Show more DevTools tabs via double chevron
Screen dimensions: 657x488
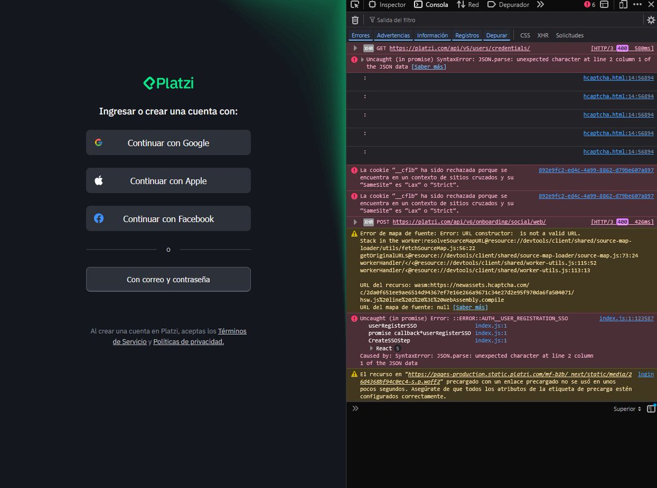pos(540,4)
